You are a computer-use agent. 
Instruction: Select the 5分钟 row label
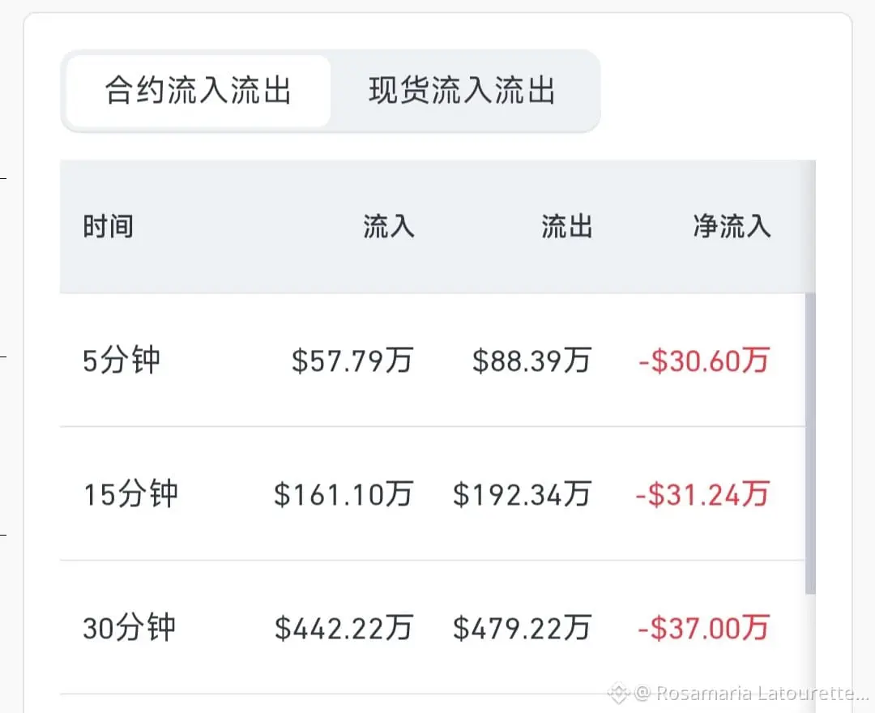(122, 361)
